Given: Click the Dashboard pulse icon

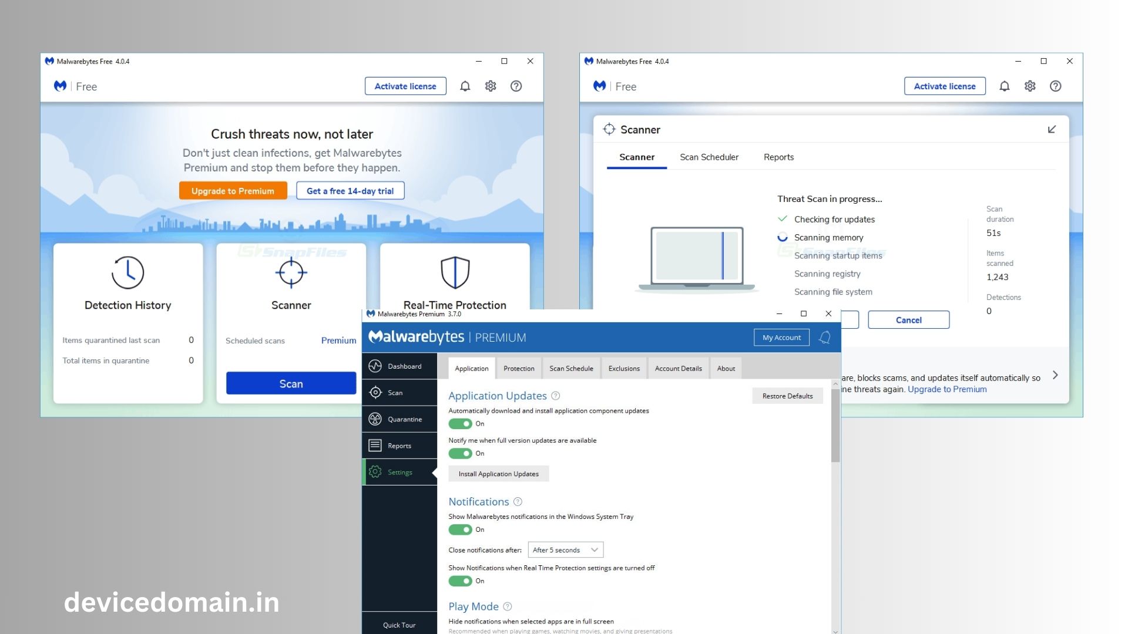Looking at the screenshot, I should click(x=375, y=366).
